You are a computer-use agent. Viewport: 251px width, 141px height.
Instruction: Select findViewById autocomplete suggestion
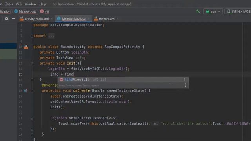[123, 80]
